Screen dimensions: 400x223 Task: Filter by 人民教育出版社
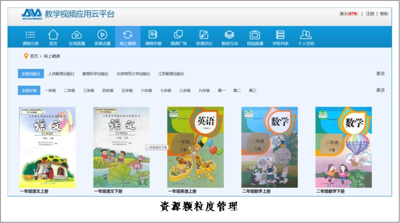[x=61, y=74]
